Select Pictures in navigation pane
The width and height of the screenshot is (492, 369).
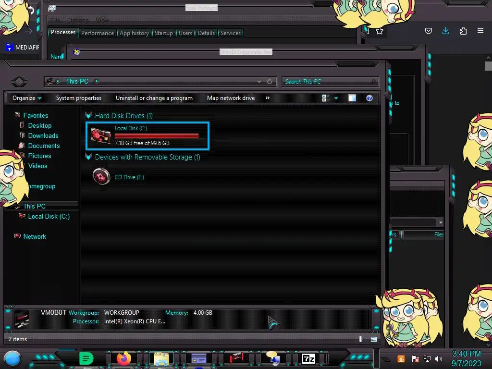39,156
